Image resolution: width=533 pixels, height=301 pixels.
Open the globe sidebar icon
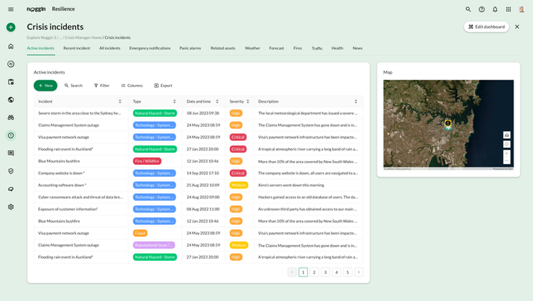(x=11, y=100)
